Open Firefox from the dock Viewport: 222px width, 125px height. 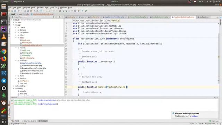(4, 59)
